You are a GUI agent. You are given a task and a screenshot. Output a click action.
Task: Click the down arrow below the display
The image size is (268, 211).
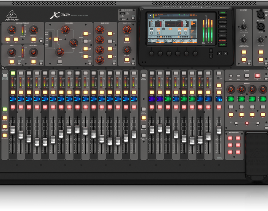pos(211,56)
